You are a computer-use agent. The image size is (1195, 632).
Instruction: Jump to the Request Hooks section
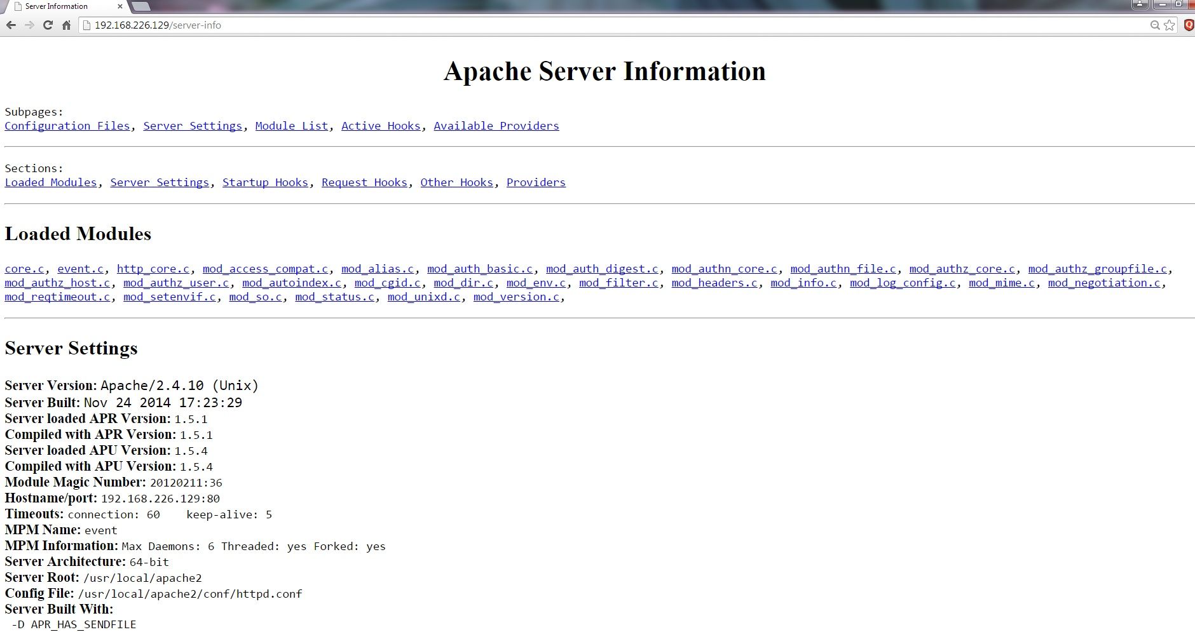(364, 182)
